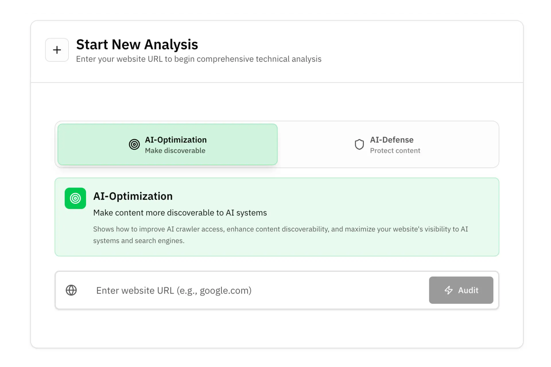This screenshot has height=367, width=551.
Task: Click the plus icon next to Start New Analysis
Action: [57, 50]
